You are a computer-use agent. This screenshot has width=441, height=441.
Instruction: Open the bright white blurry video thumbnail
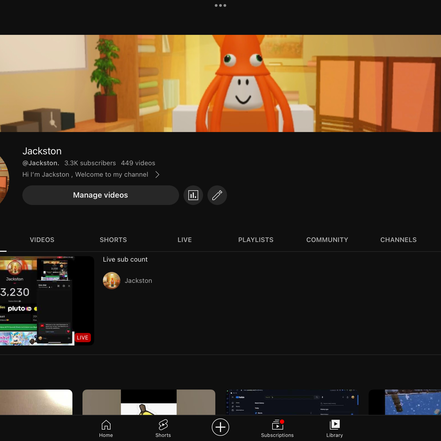[x=36, y=402]
